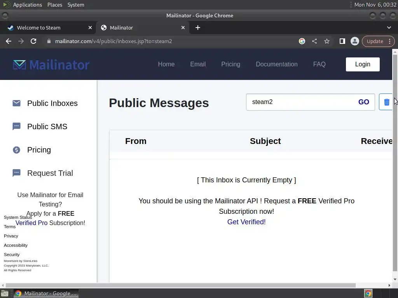
Task: Open the Places menu
Action: click(55, 5)
